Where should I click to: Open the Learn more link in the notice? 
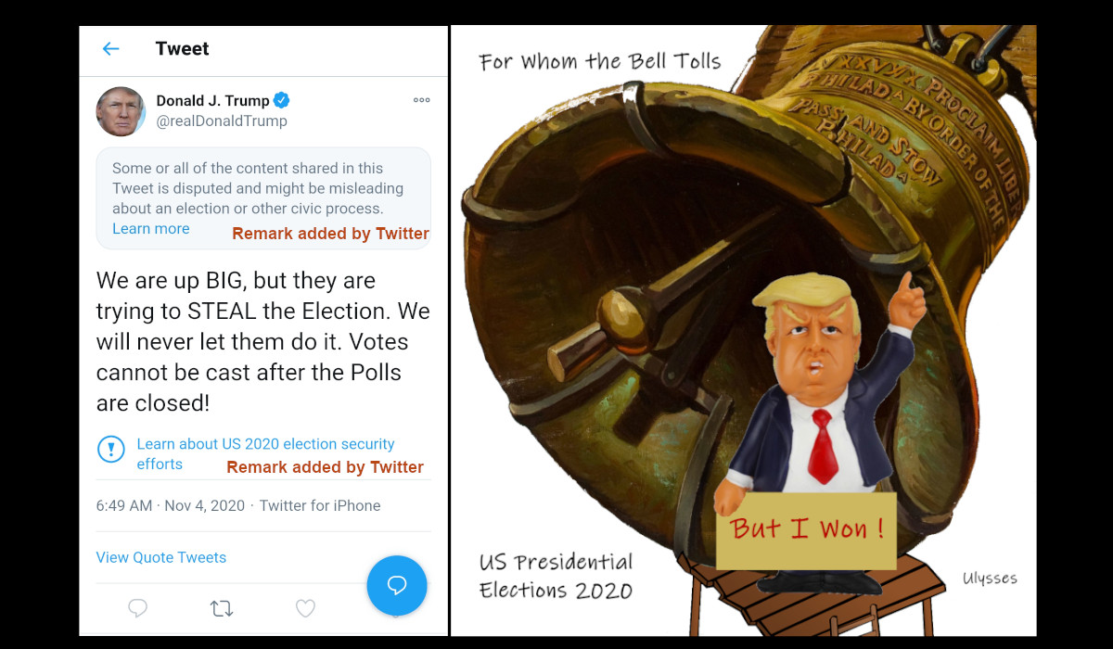pos(150,229)
